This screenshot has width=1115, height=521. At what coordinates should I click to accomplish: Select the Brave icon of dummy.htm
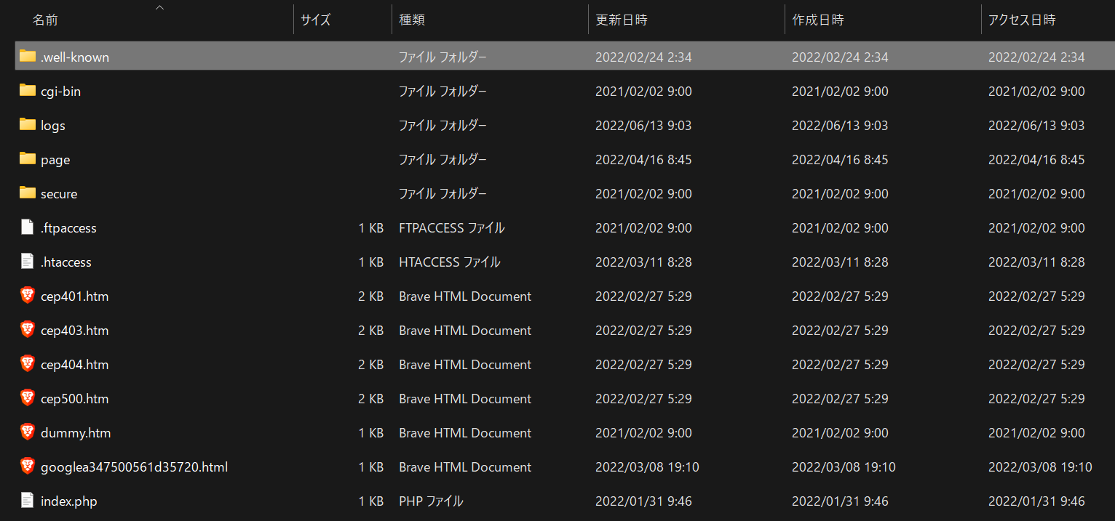28,432
